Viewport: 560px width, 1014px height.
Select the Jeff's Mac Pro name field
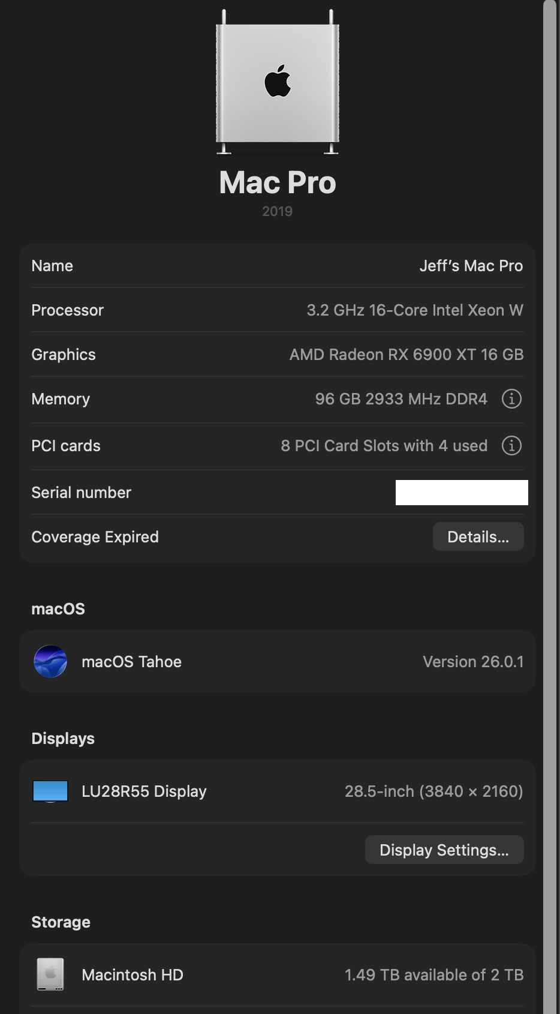(471, 265)
